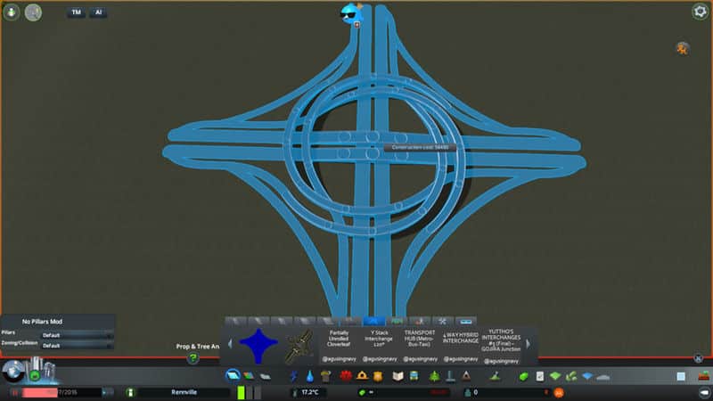
Task: Expand the Pillars Default dropdown
Action: (77, 335)
